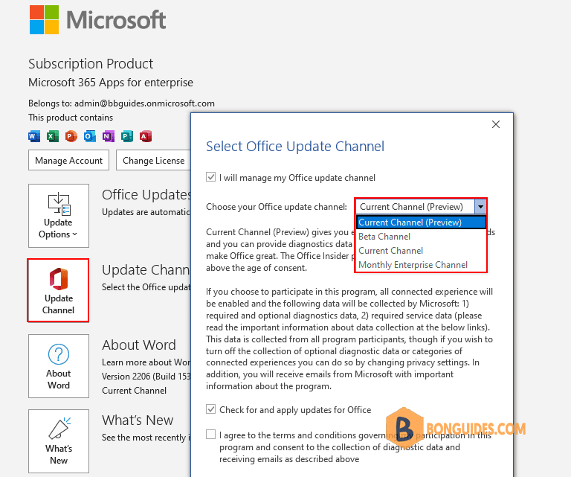Viewport: 571px width, 477px height.
Task: Click Manage Account button
Action: [69, 160]
